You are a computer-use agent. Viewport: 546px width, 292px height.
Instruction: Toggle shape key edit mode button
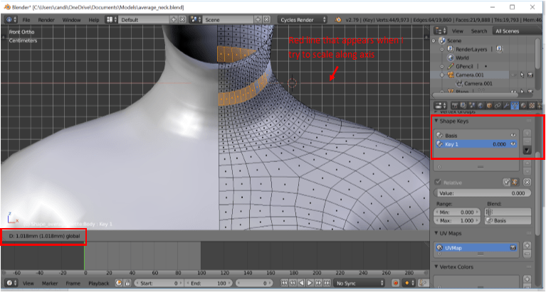(x=515, y=182)
